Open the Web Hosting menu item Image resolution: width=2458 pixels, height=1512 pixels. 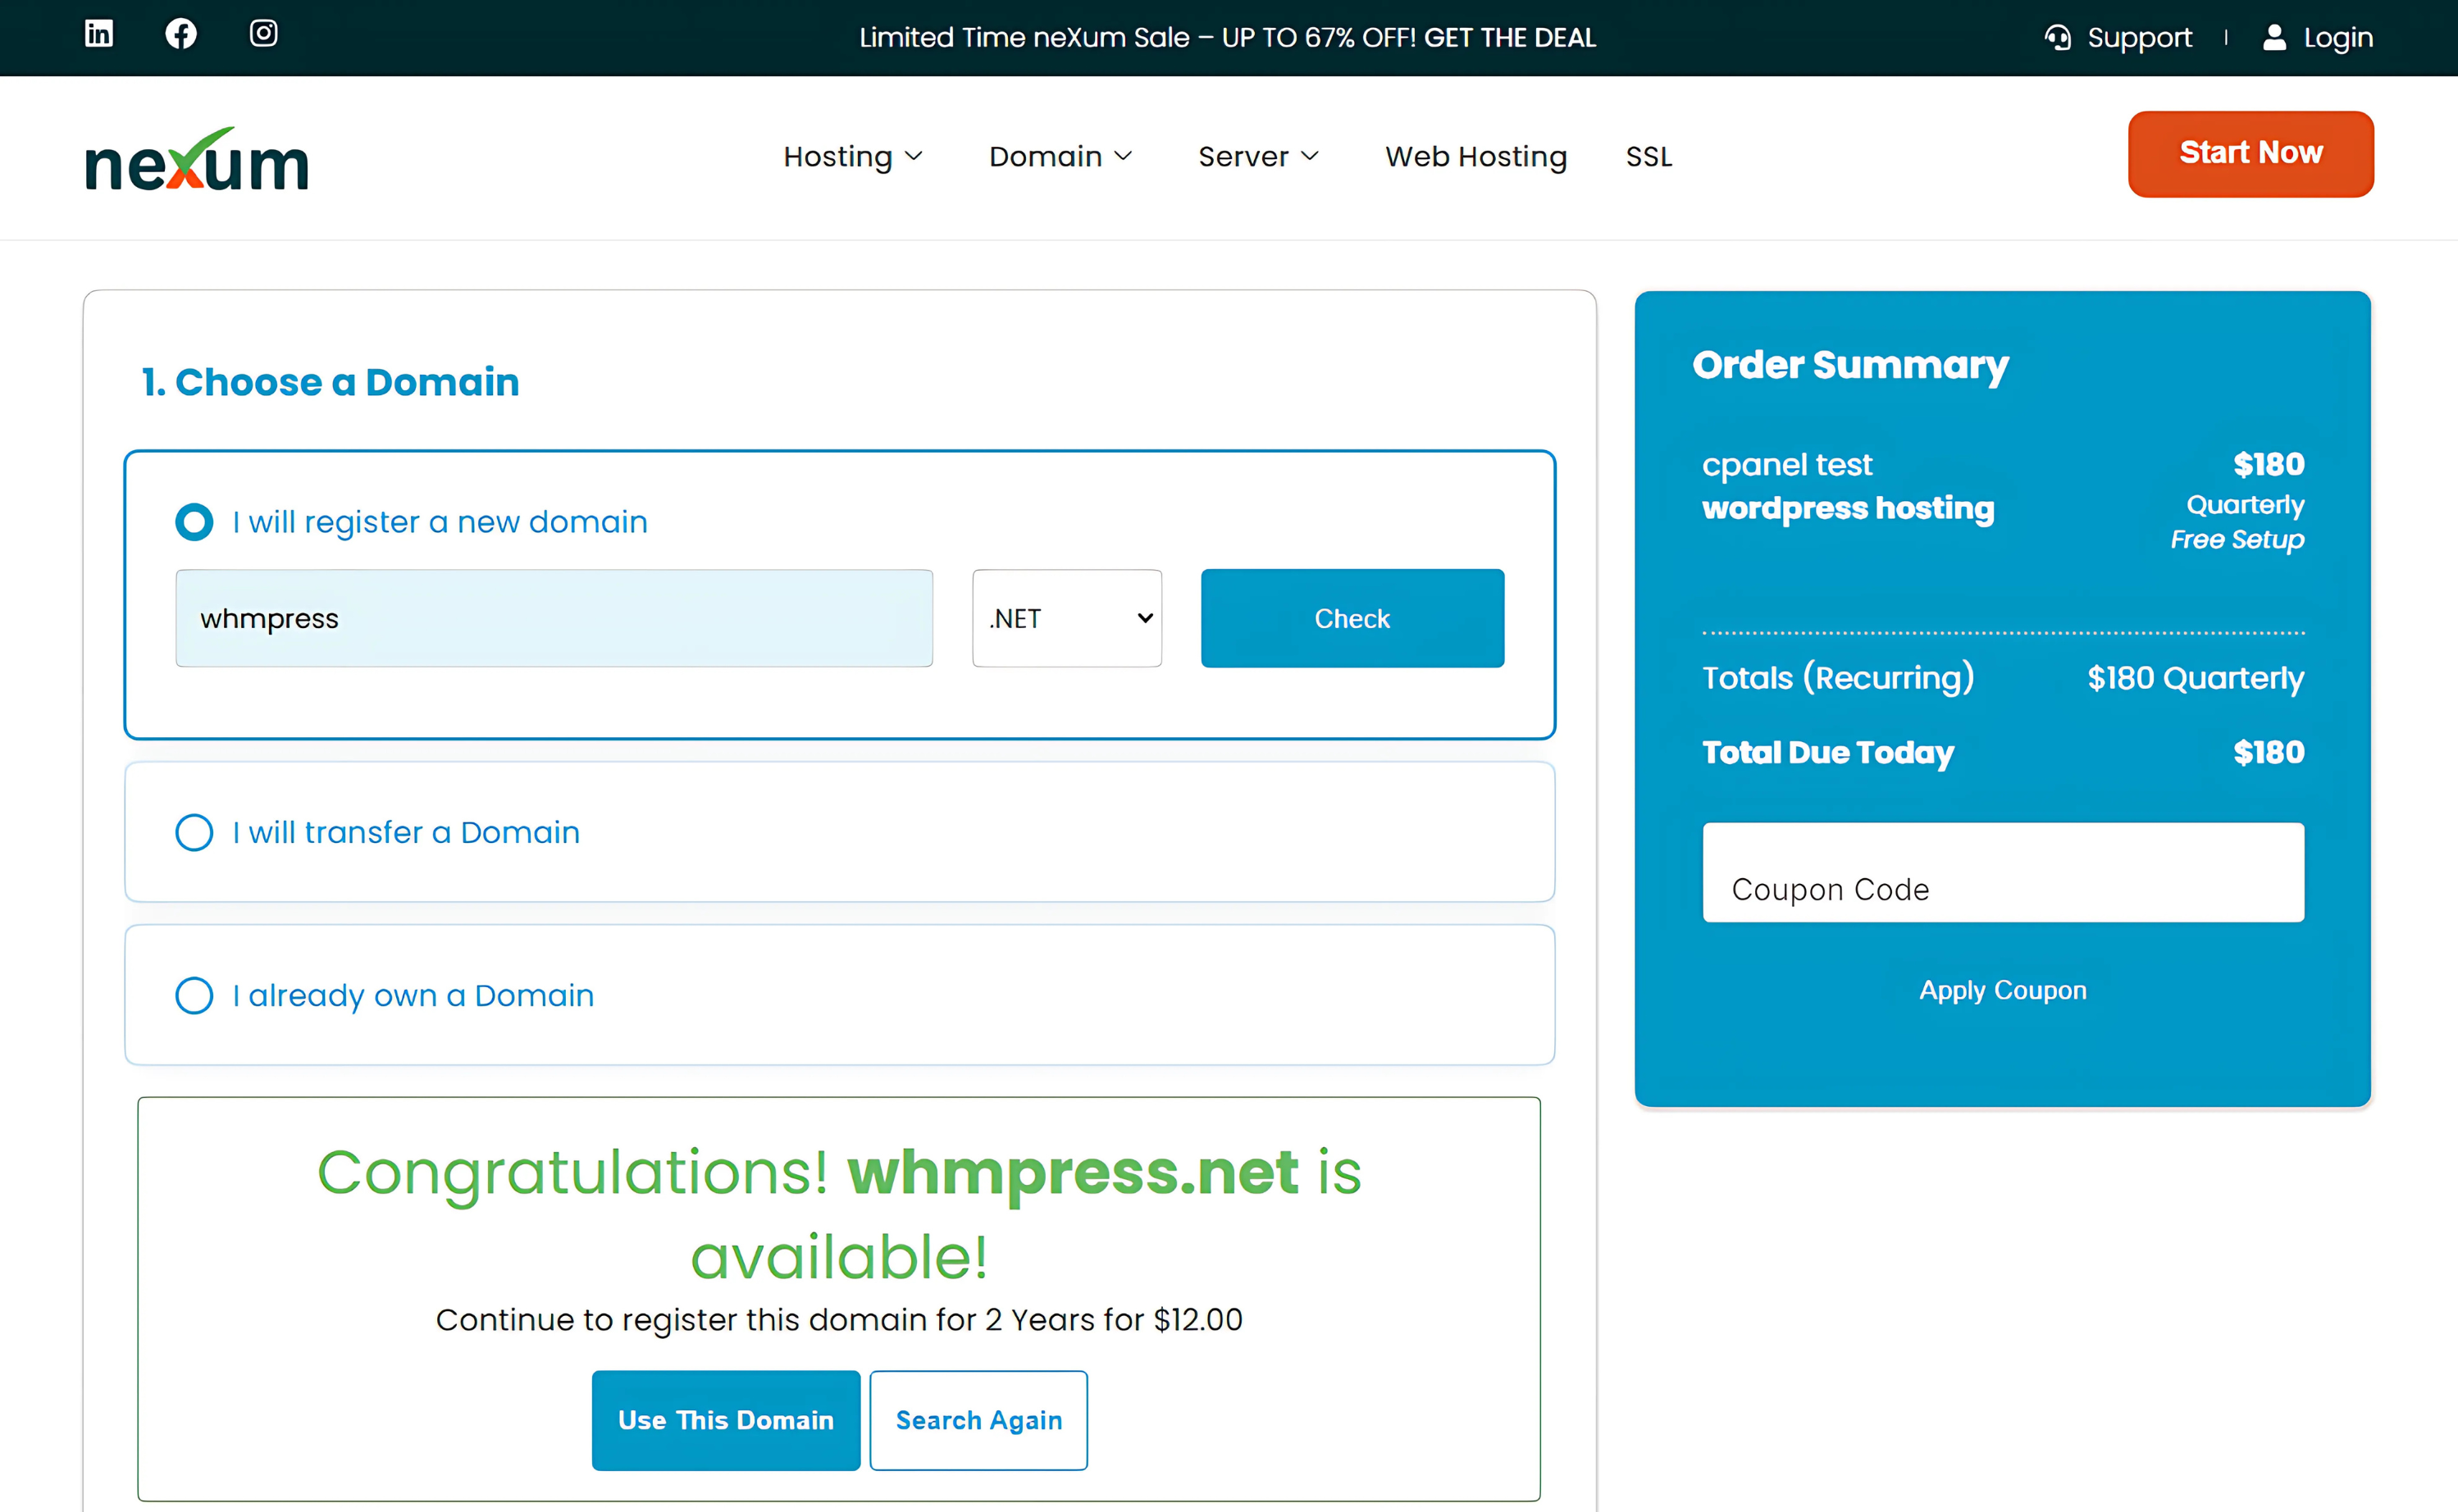(1476, 157)
